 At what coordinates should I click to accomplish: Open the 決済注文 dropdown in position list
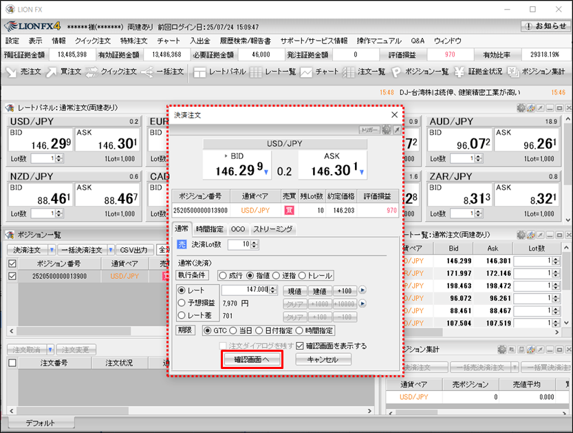52,249
